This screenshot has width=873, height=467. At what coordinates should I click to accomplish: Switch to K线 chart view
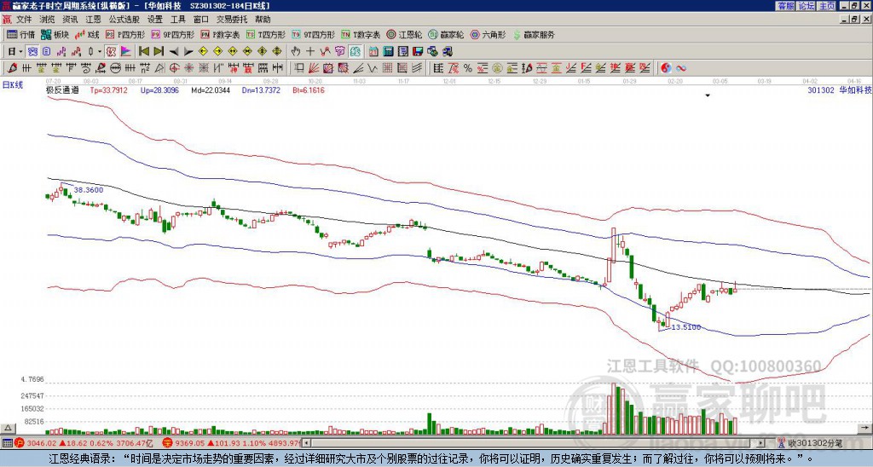pyautogui.click(x=86, y=34)
